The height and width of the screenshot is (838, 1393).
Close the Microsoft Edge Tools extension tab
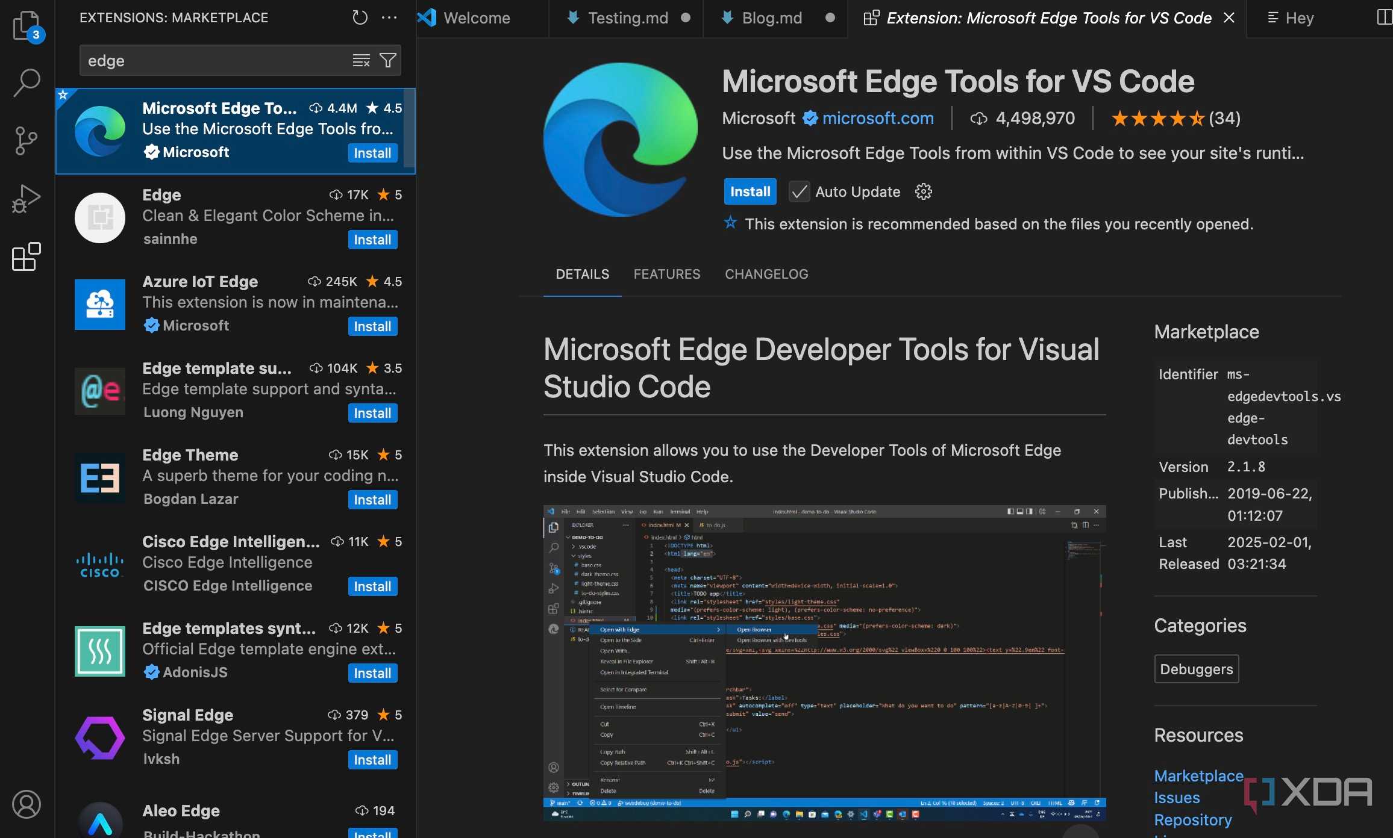pos(1229,18)
